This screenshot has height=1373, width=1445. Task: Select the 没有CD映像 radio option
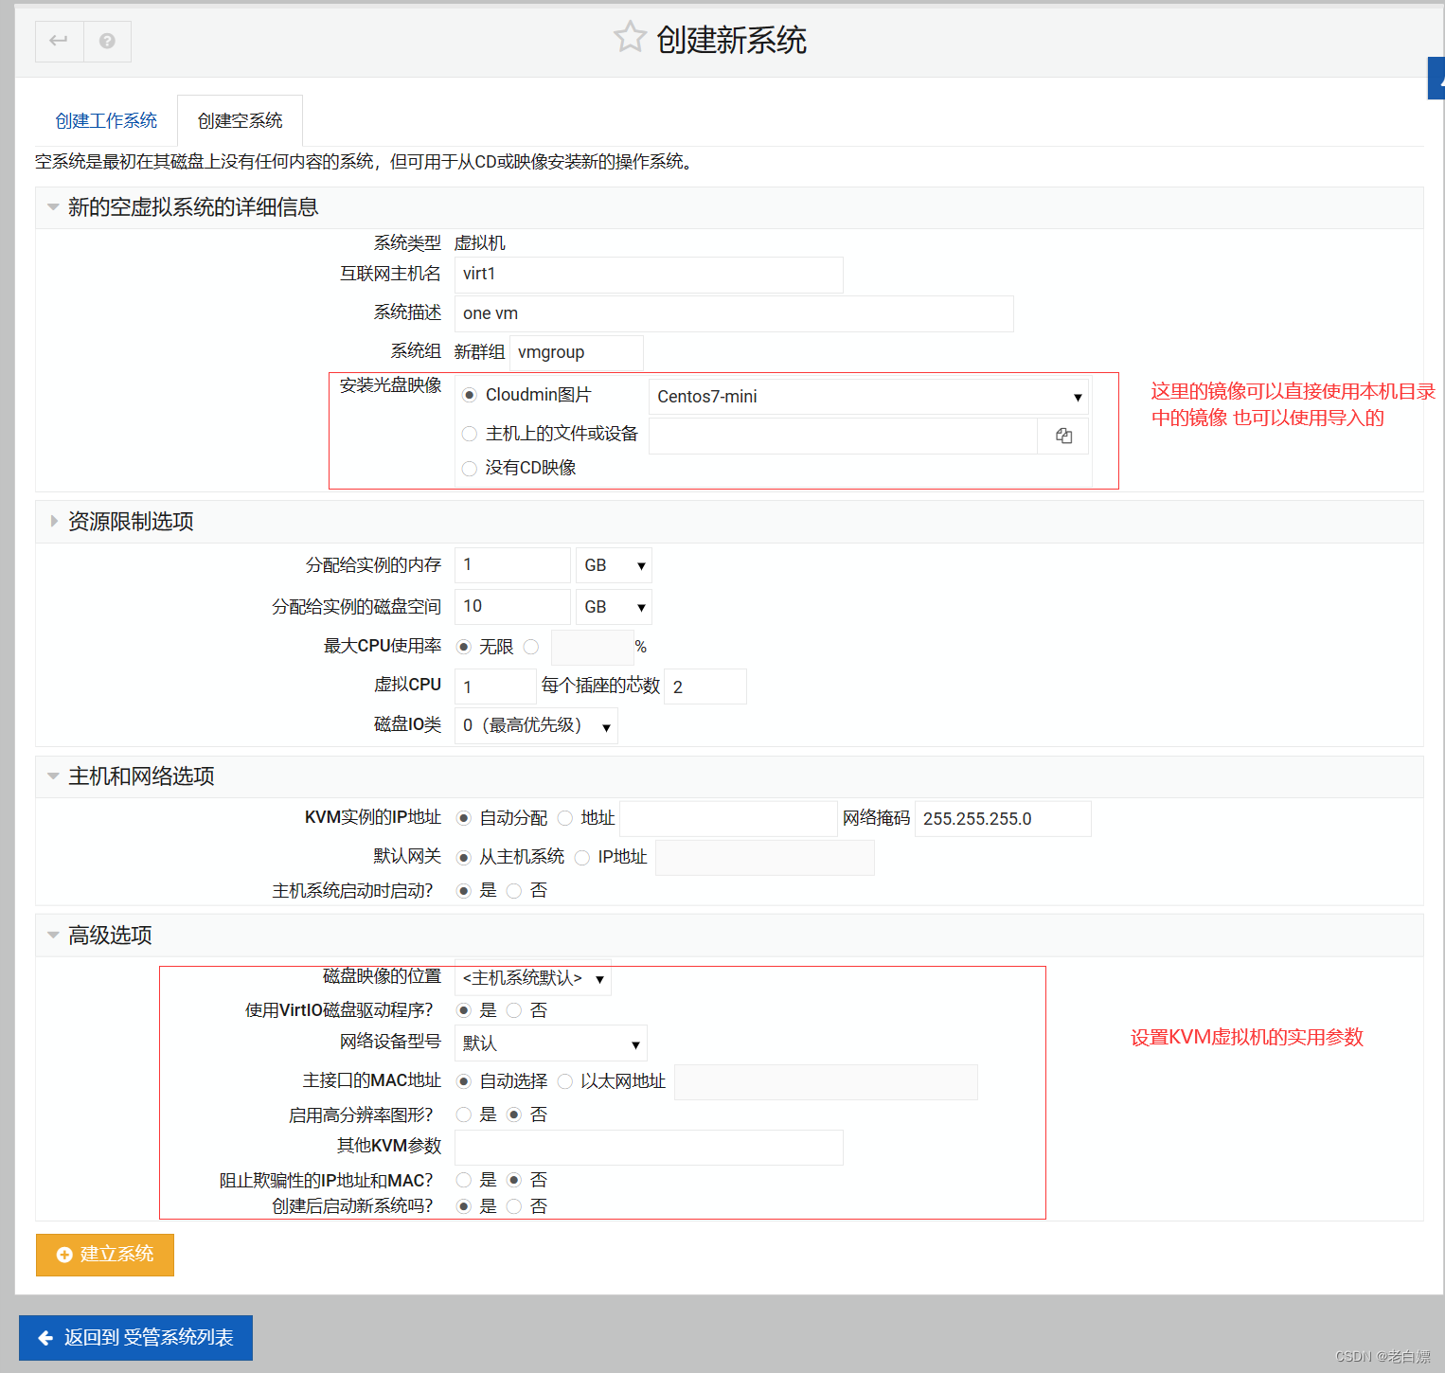pyautogui.click(x=470, y=468)
